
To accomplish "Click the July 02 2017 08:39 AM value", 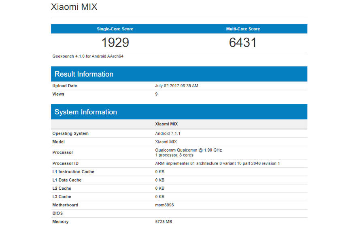I will point(176,86).
